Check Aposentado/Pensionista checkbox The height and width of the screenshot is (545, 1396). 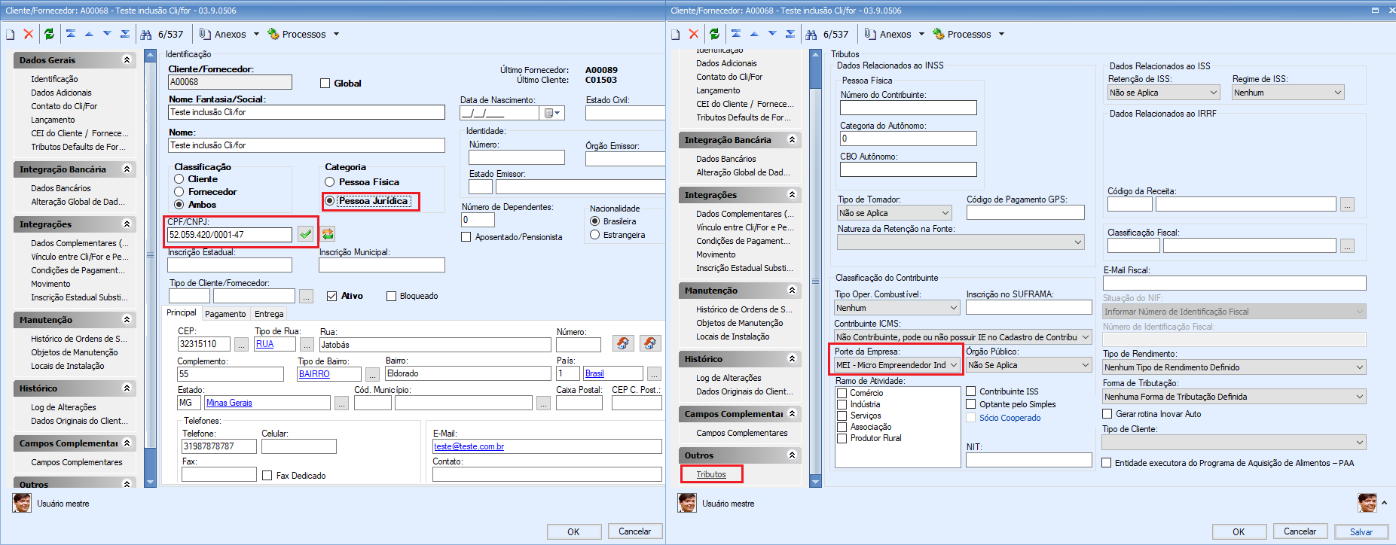pos(466,237)
